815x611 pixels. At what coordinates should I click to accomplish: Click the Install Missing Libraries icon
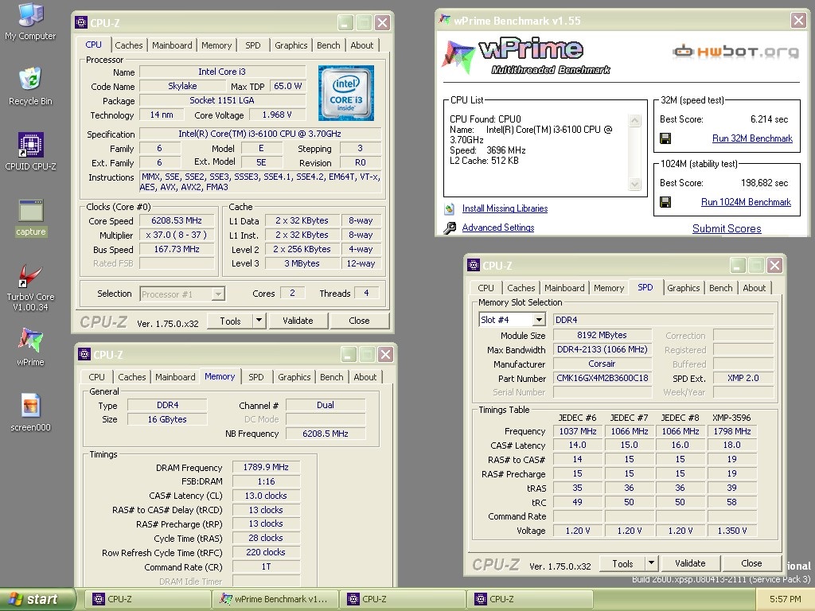pos(450,209)
